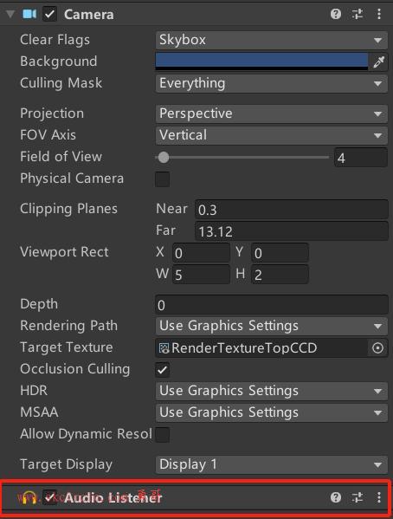Screen dimensions: 393x519
Task: Open Audio Listener help reference icon
Action: [336, 497]
